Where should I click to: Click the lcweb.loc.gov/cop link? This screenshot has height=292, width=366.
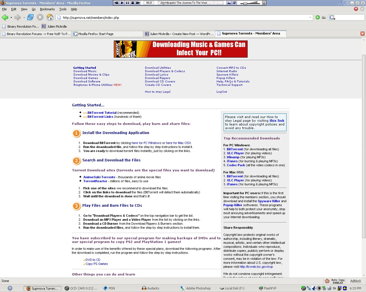coord(256,267)
